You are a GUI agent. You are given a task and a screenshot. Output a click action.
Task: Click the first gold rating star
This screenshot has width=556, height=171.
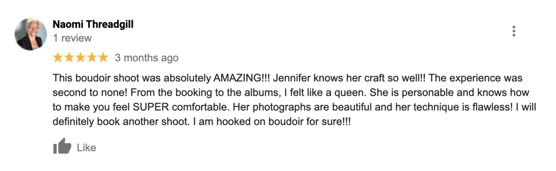pyautogui.click(x=58, y=58)
